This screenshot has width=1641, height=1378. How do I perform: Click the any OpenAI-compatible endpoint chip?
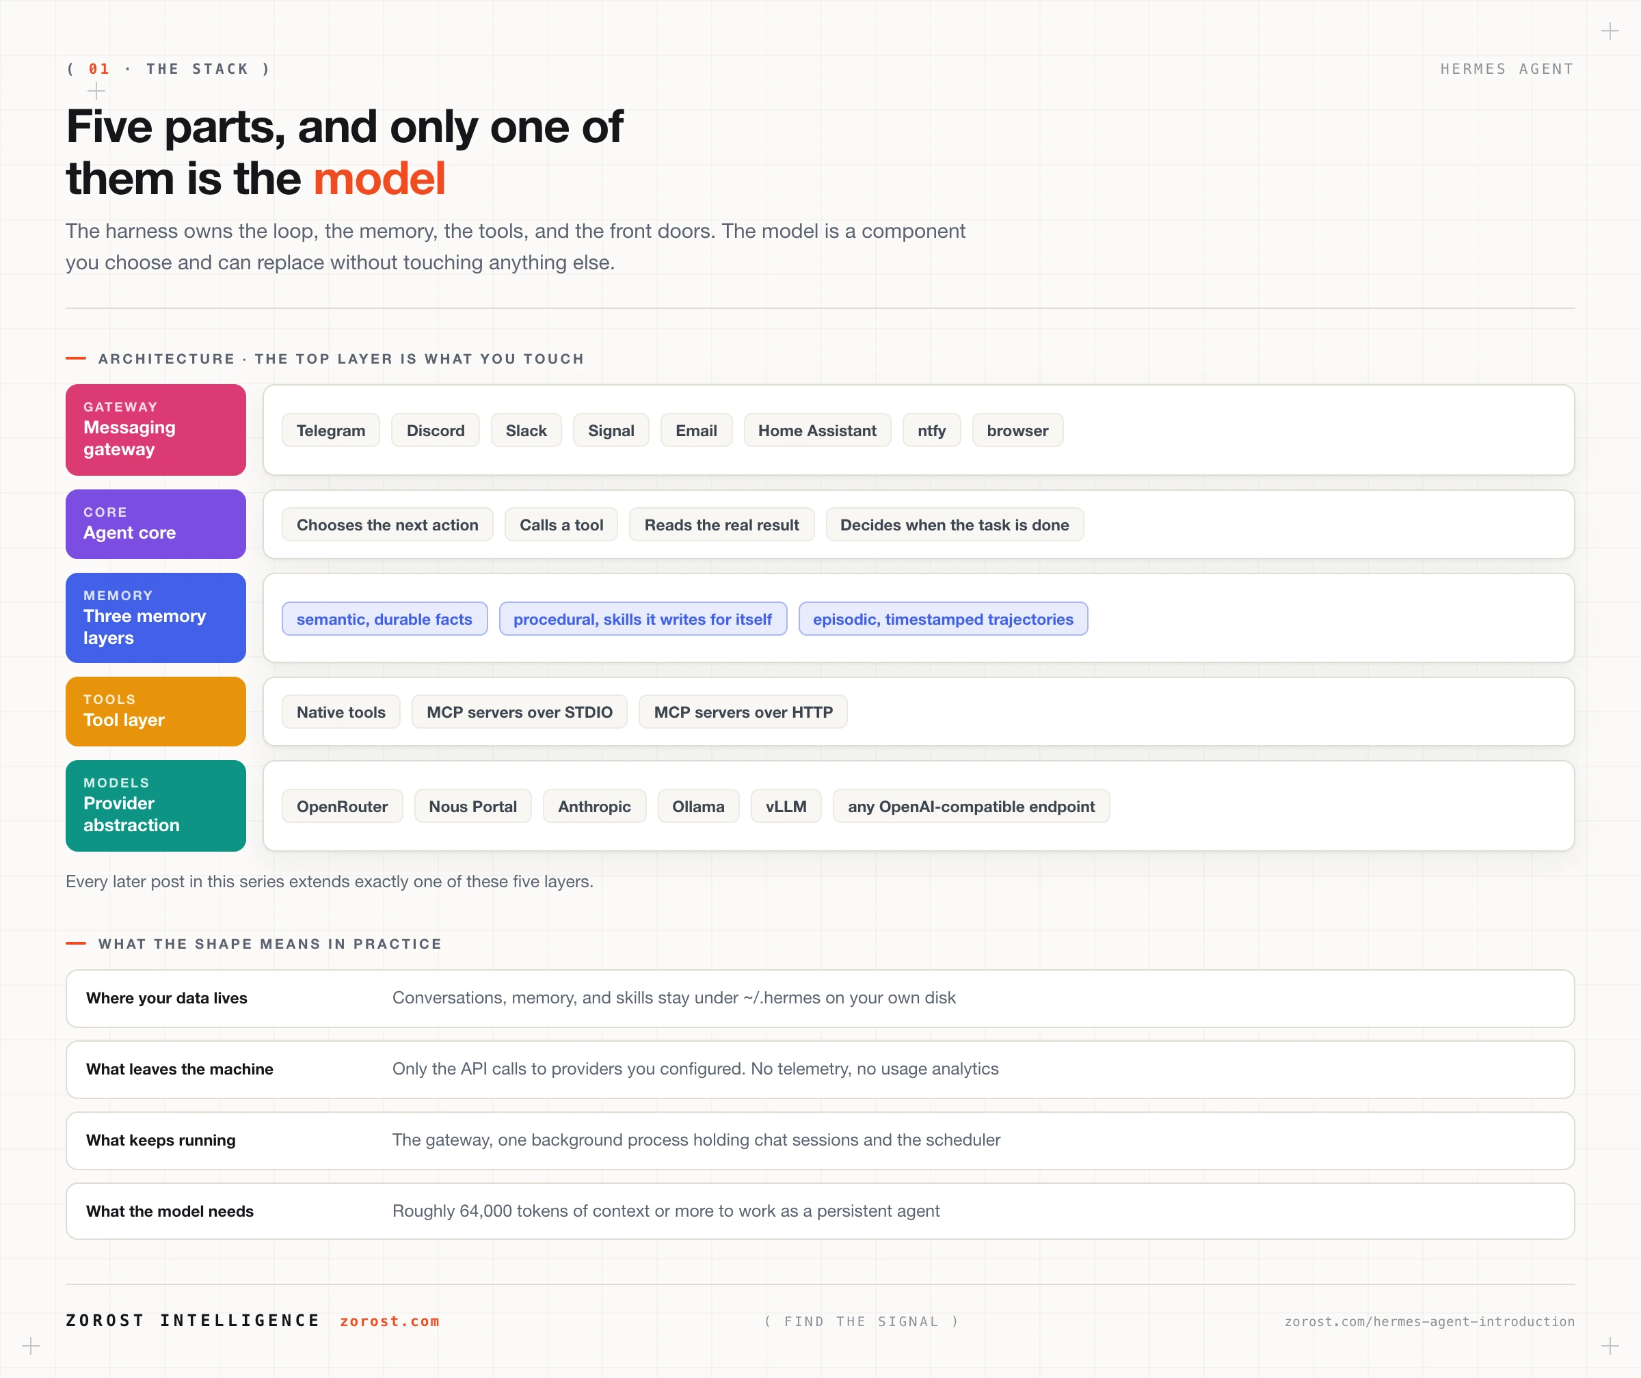pyautogui.click(x=970, y=806)
